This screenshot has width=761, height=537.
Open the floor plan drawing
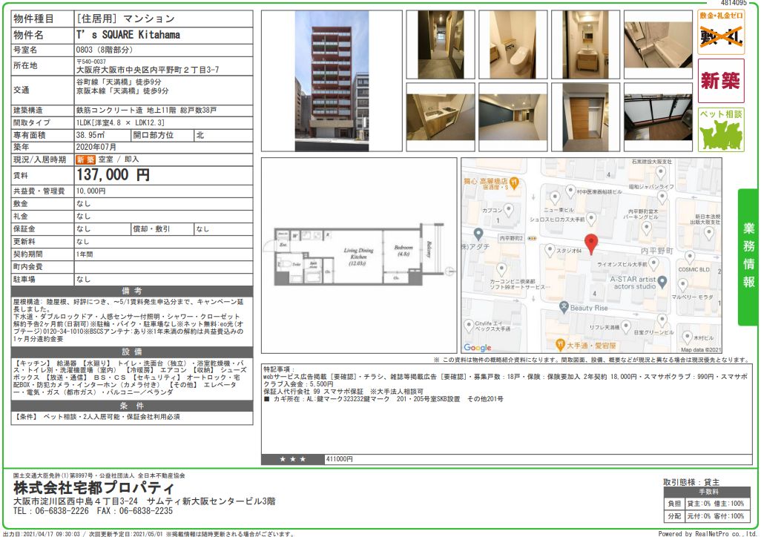click(359, 255)
